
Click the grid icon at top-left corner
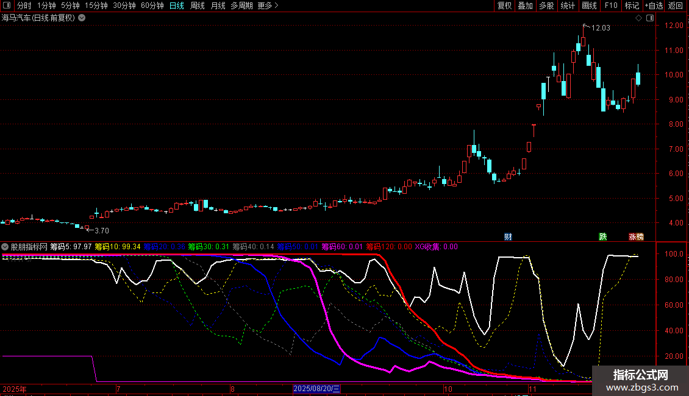tap(6, 6)
